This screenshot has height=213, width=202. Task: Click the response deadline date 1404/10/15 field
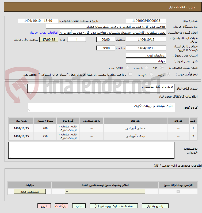click(146, 39)
